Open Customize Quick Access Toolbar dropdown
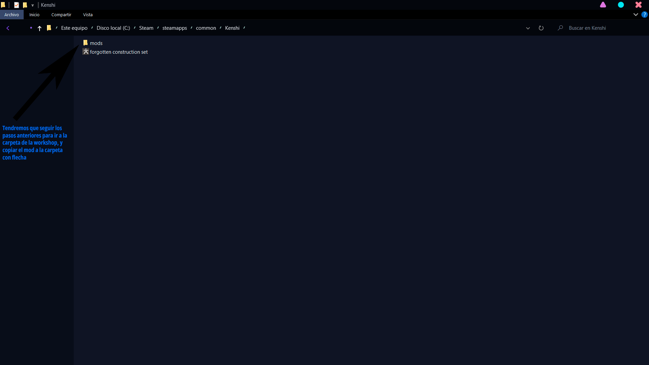This screenshot has height=365, width=649. click(32, 5)
